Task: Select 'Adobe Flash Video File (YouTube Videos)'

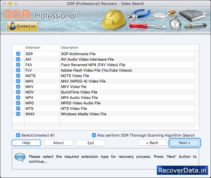Action: (x=96, y=70)
